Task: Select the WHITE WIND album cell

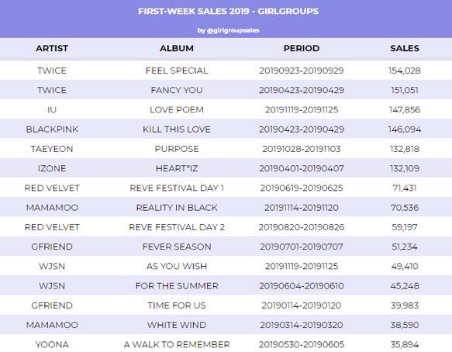Action: [177, 325]
